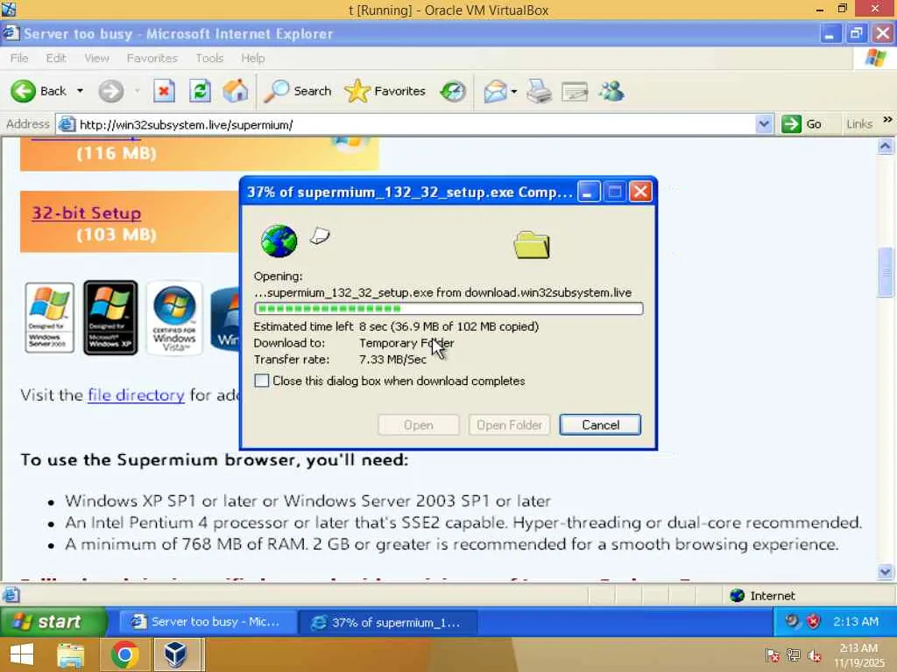Open the file directory link
The image size is (897, 672).
(136, 395)
